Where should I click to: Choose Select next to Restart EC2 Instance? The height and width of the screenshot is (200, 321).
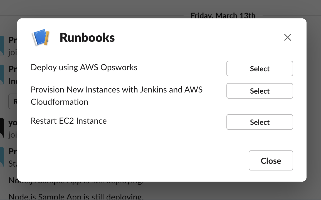coord(260,122)
